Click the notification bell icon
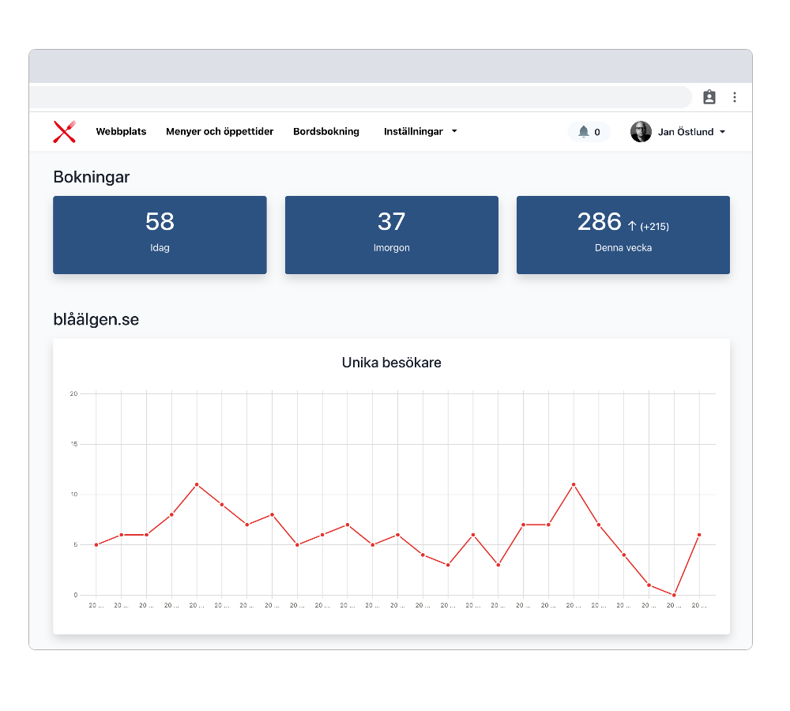Screen dimensions: 790x711 coord(584,131)
